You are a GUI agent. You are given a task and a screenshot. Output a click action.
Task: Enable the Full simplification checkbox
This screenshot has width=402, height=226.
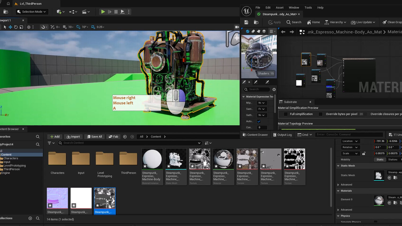(x=286, y=114)
